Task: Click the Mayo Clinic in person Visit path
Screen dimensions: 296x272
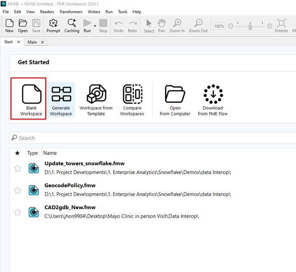Action: (x=122, y=216)
